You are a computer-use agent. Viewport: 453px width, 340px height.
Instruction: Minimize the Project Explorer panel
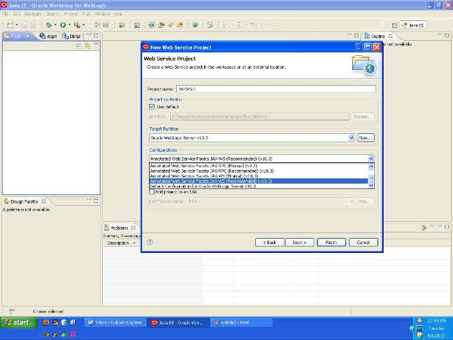click(89, 35)
